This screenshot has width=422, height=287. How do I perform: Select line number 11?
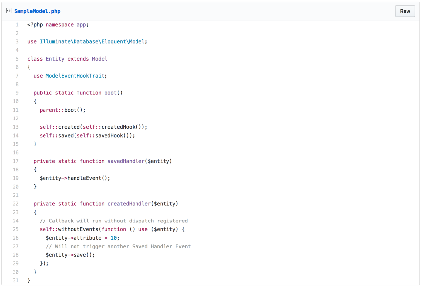[16, 110]
